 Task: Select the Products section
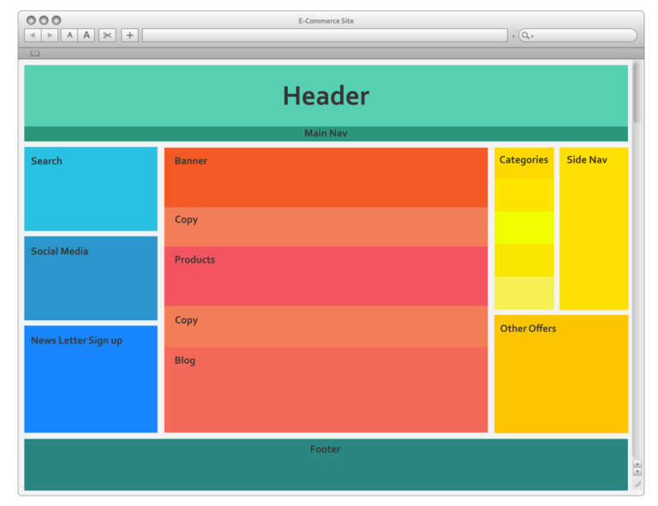click(x=326, y=276)
